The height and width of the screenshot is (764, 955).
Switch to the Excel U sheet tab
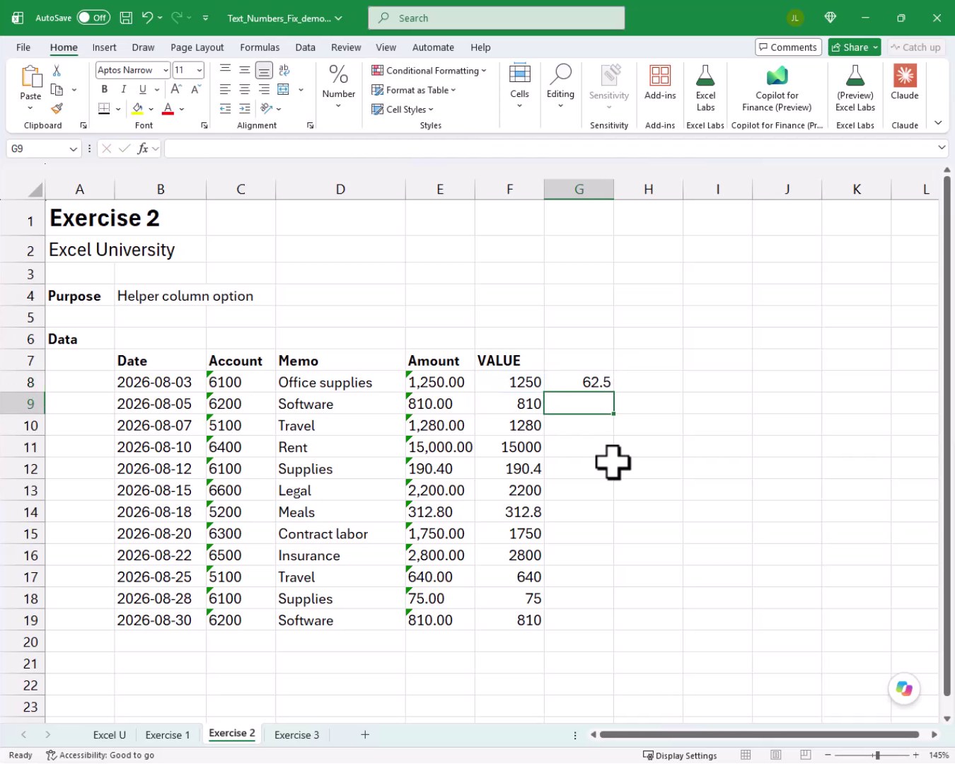pos(110,735)
